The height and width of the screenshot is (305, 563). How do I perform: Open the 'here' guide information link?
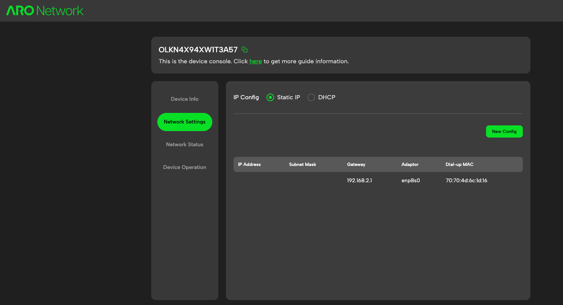tap(256, 61)
